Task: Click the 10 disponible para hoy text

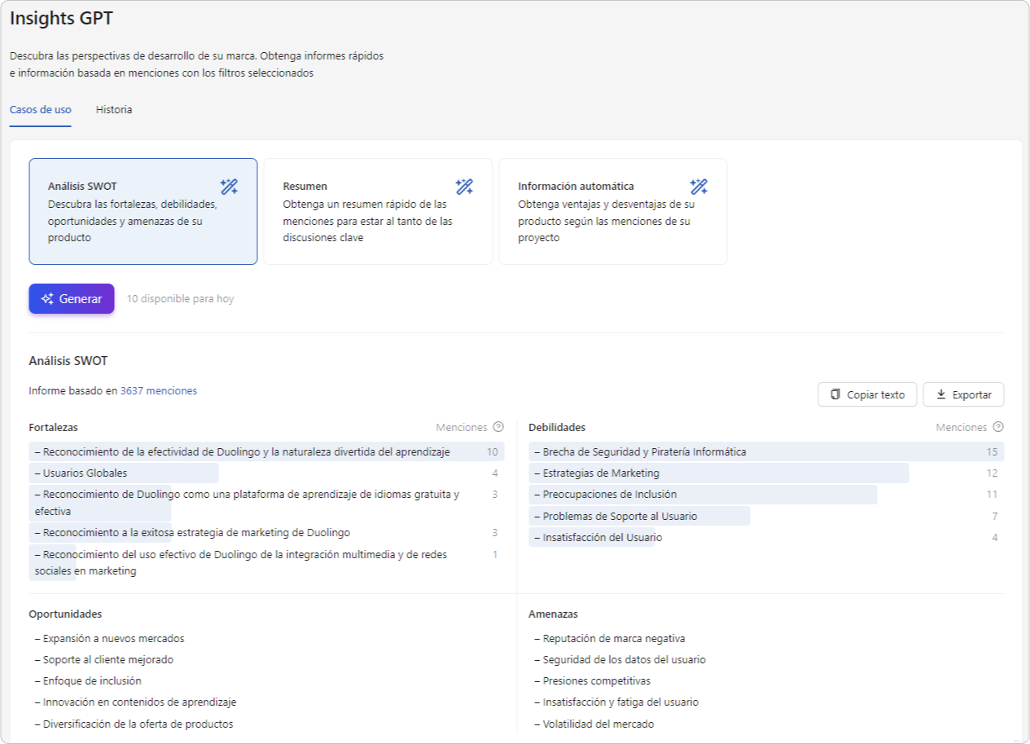Action: [x=180, y=299]
